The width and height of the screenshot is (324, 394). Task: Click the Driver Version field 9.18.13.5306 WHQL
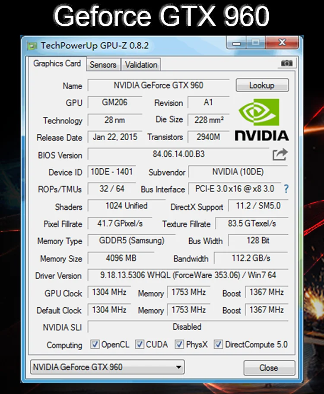(188, 275)
